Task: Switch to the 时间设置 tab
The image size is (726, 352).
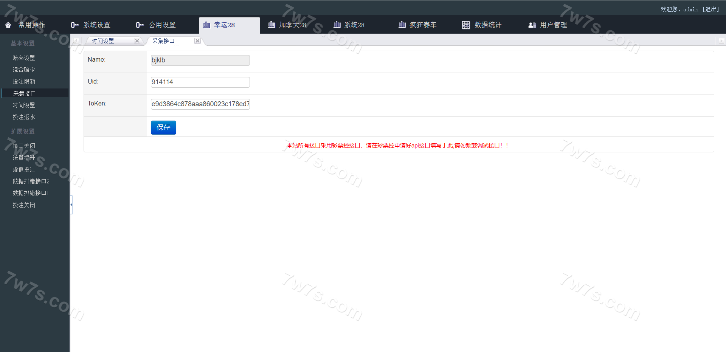Action: [x=103, y=41]
